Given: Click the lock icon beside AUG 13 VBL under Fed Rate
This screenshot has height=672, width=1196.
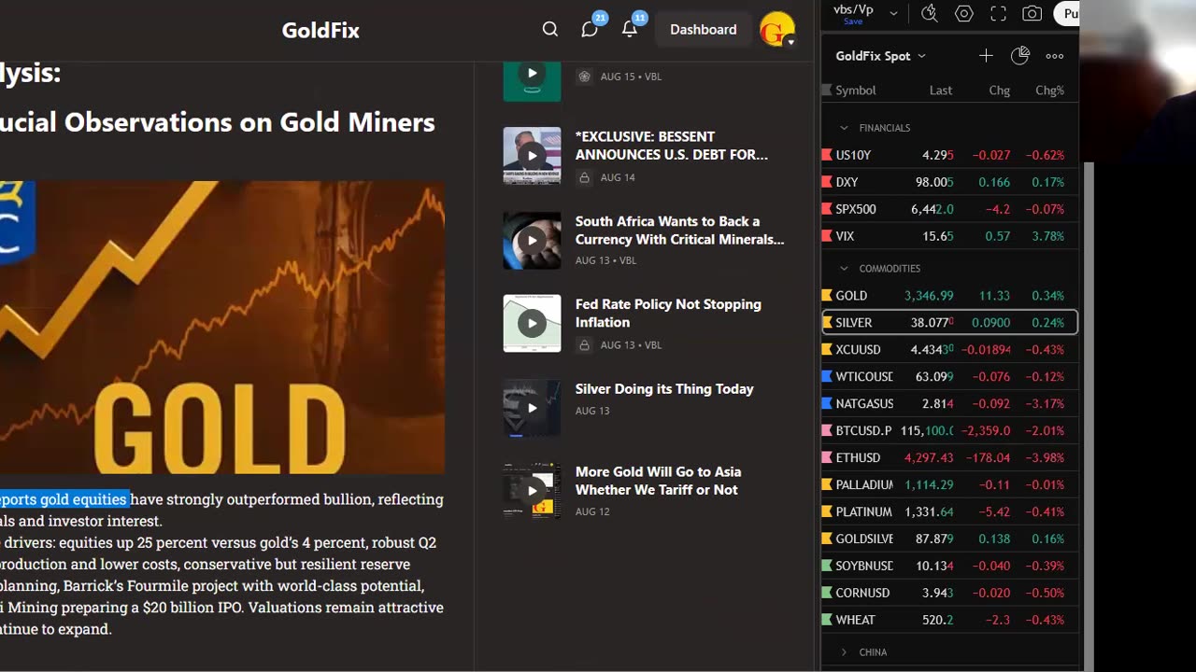Looking at the screenshot, I should (x=584, y=345).
